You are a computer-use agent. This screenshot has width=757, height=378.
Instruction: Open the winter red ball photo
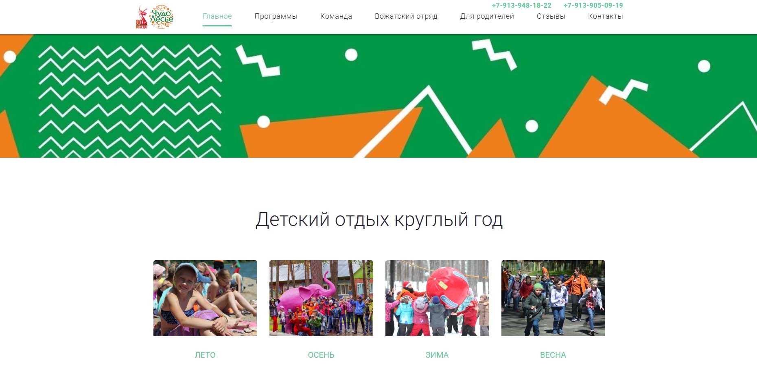click(437, 298)
